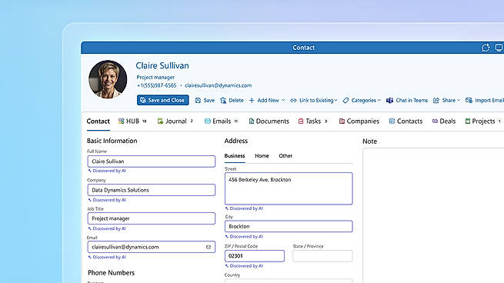Open the Companies tab
504x283 pixels.
click(x=359, y=121)
